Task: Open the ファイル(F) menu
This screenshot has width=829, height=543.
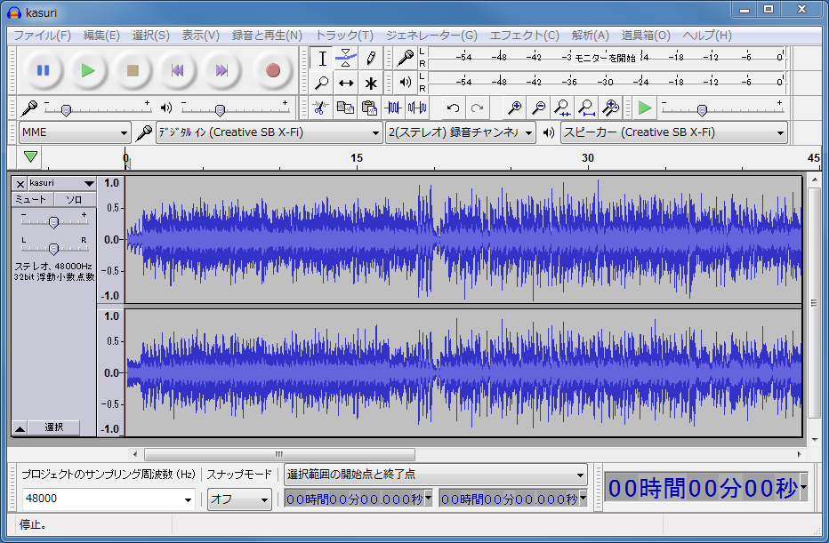Action: point(42,36)
